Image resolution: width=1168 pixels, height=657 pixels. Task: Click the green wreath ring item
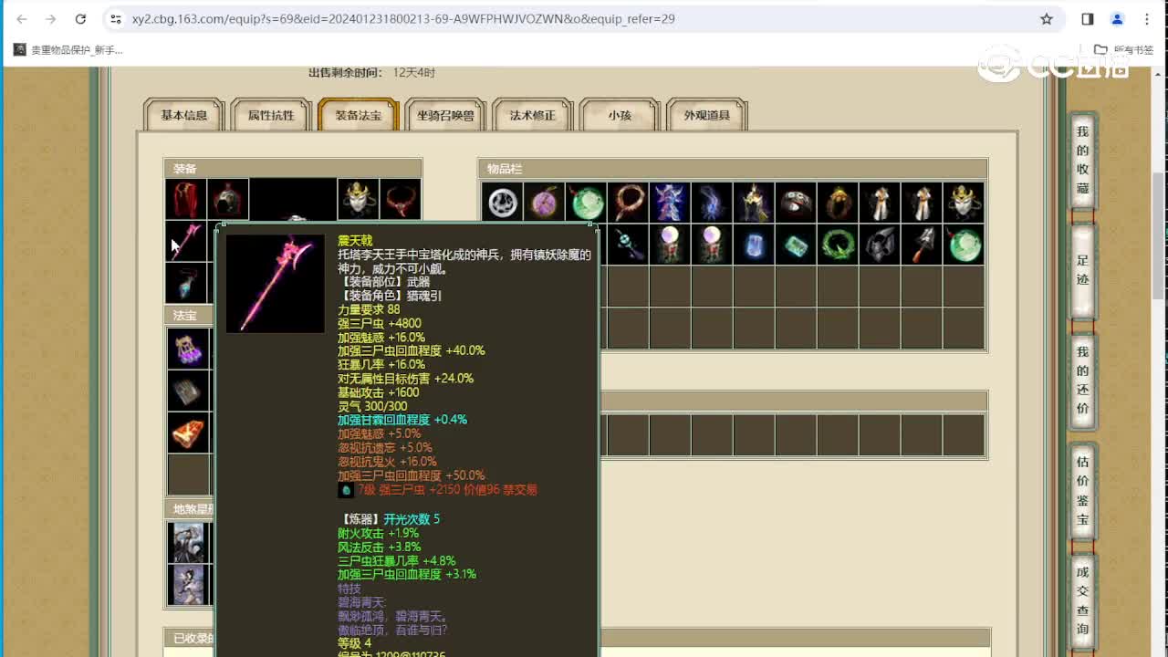click(x=838, y=245)
